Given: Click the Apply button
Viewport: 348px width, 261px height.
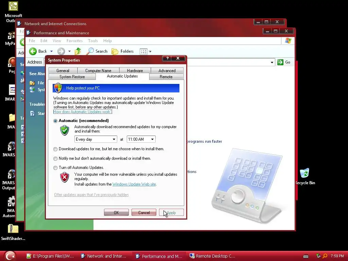Looking at the screenshot, I should (x=171, y=212).
